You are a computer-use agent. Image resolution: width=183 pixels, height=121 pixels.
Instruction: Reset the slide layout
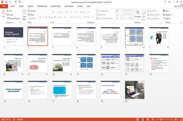31,15
